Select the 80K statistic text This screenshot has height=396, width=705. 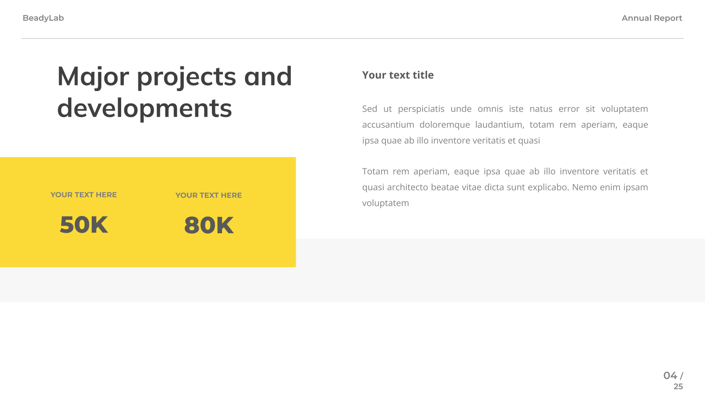(209, 225)
